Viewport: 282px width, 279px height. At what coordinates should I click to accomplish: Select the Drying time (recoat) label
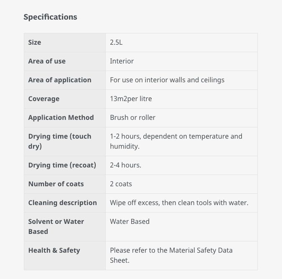pyautogui.click(x=62, y=165)
